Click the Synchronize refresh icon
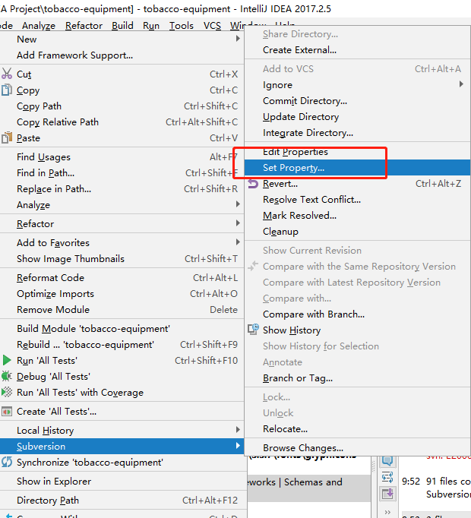 [x=7, y=462]
